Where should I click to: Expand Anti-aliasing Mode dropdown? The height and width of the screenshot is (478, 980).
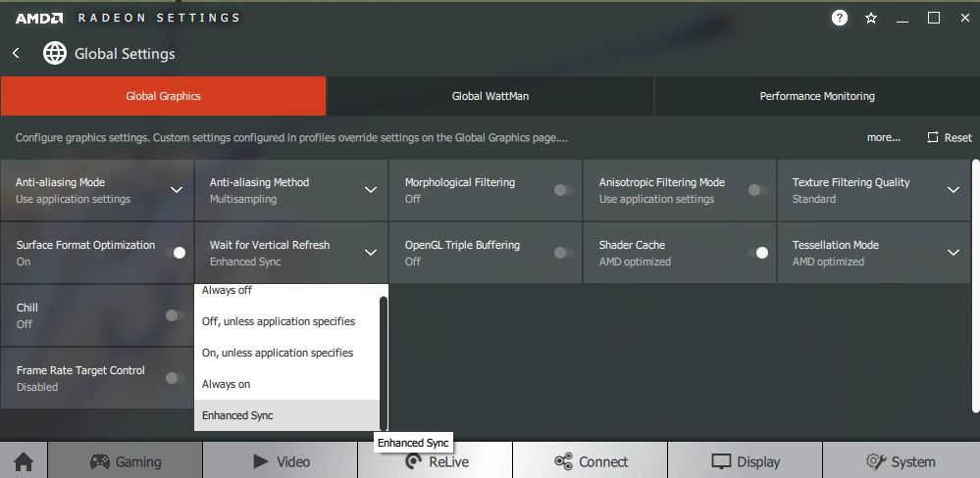coord(177,190)
